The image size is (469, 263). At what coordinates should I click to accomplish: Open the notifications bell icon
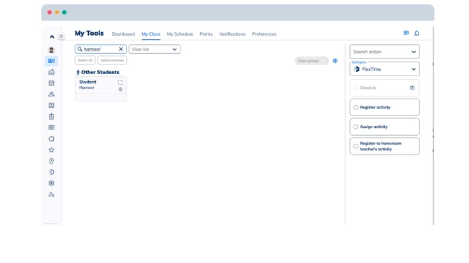416,33
